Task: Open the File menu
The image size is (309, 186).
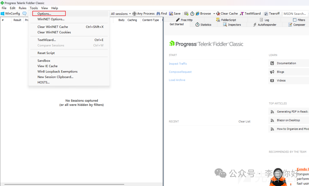Action: pos(4,8)
